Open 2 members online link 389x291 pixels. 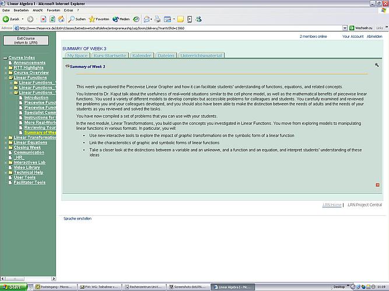pos(313,37)
